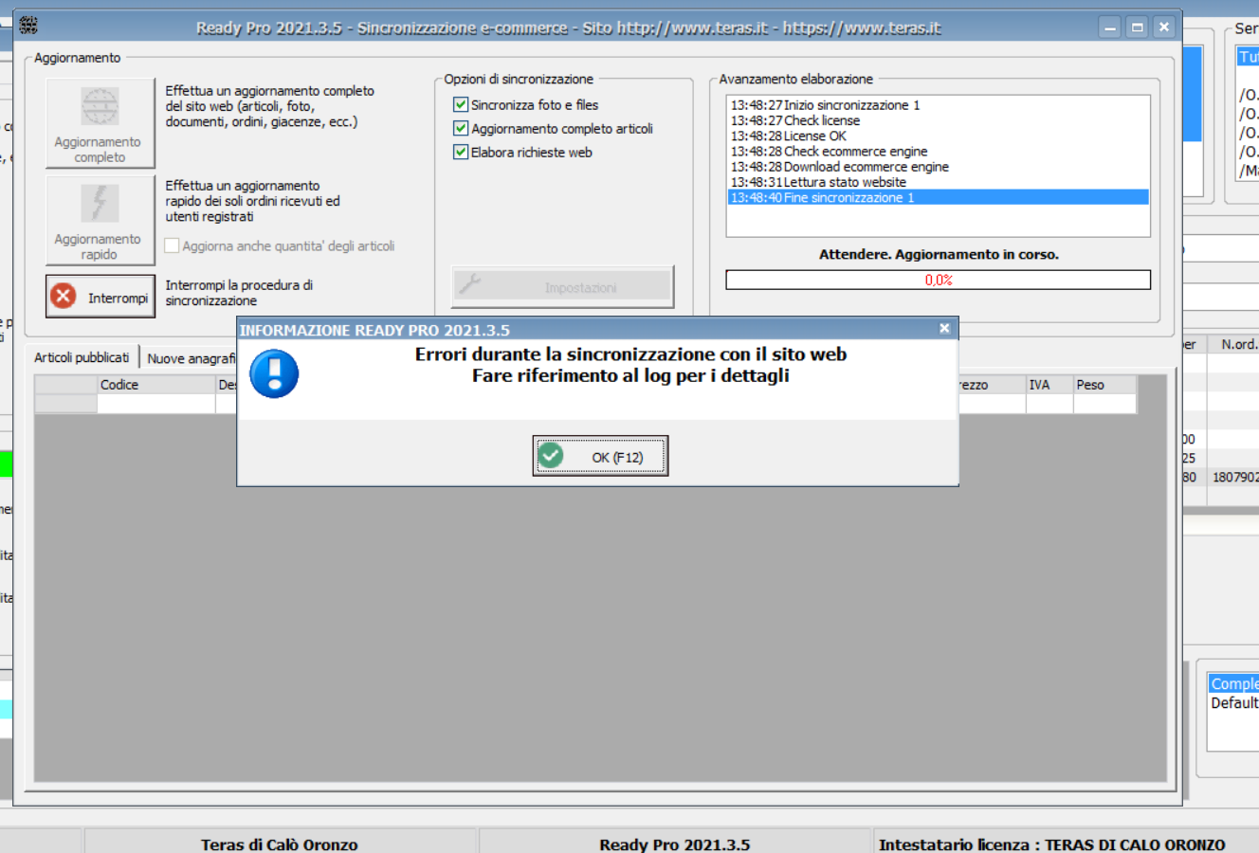1259x853 pixels.
Task: Click the red X icon on Interrompi
Action: 64,296
